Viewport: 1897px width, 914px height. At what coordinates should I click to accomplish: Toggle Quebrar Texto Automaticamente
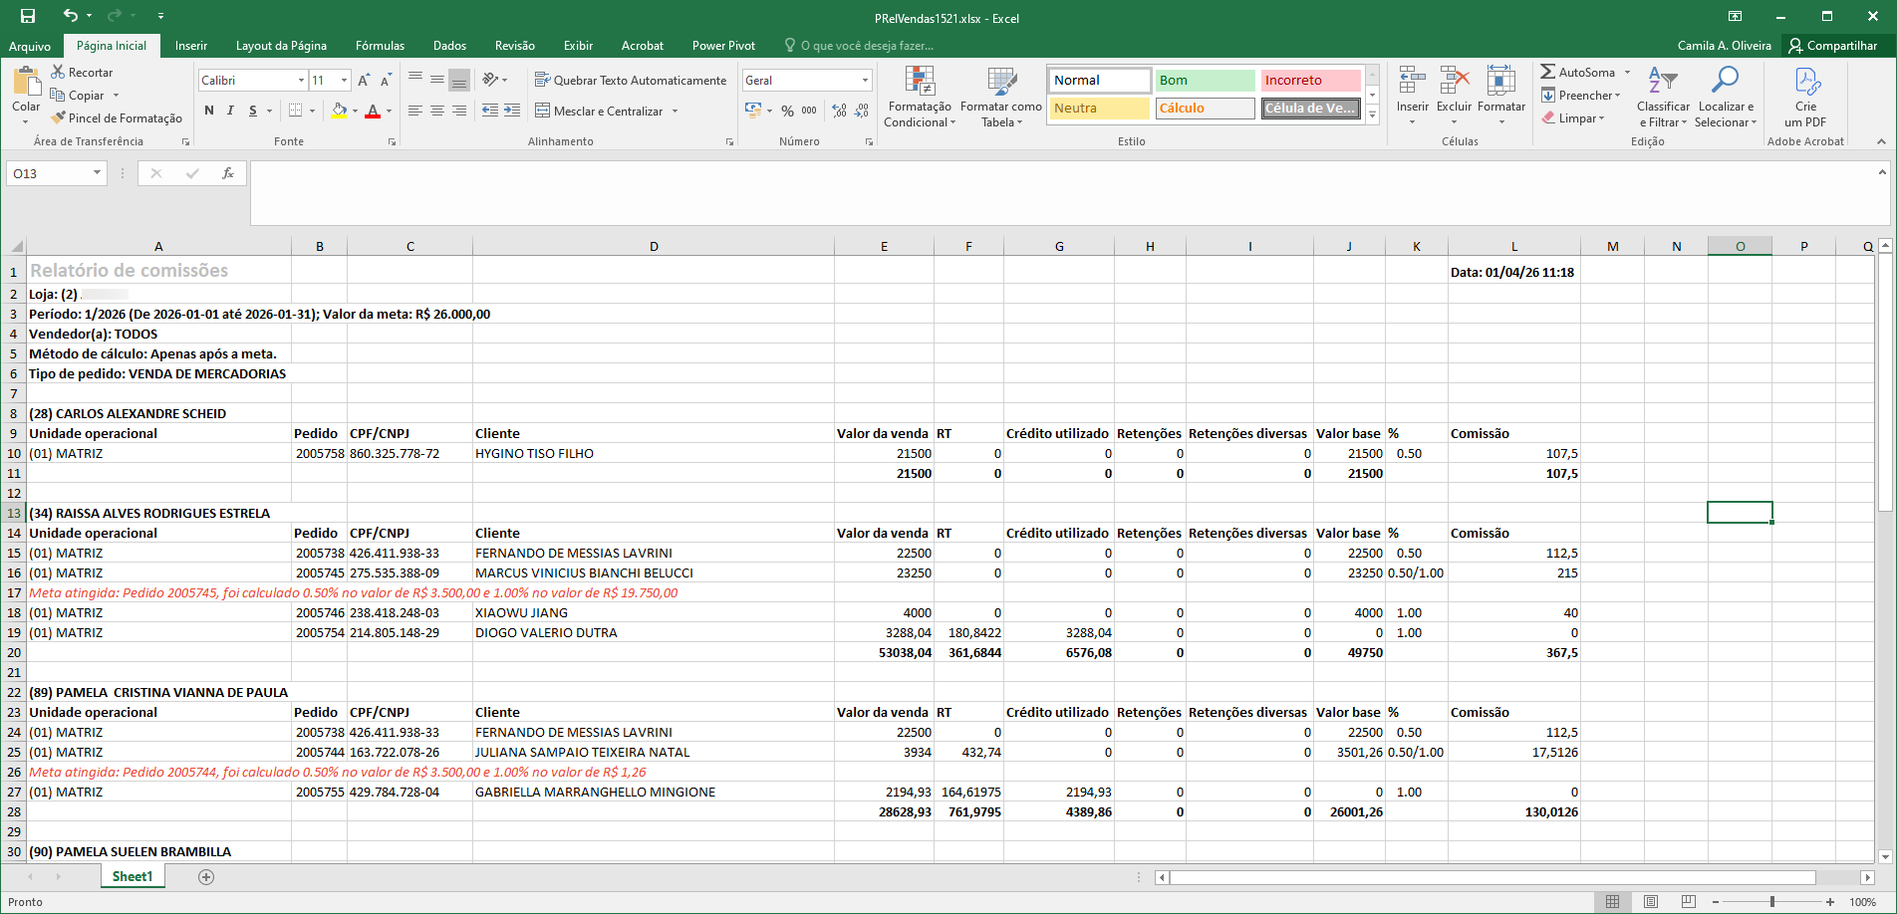tap(630, 80)
